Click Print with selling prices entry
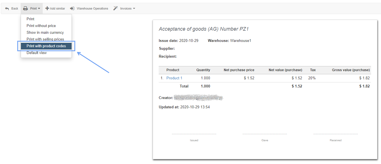This screenshot has height=164, width=381. [45, 39]
